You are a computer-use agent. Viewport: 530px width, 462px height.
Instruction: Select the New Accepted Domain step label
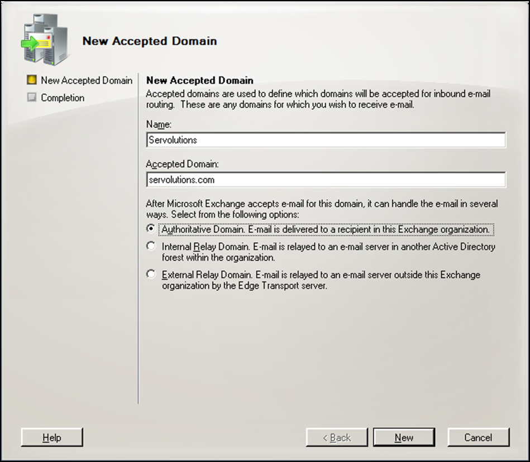(87, 80)
